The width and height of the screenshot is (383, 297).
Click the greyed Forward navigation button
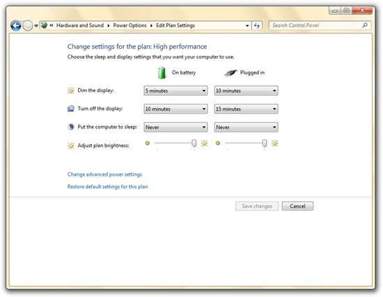coord(28,25)
